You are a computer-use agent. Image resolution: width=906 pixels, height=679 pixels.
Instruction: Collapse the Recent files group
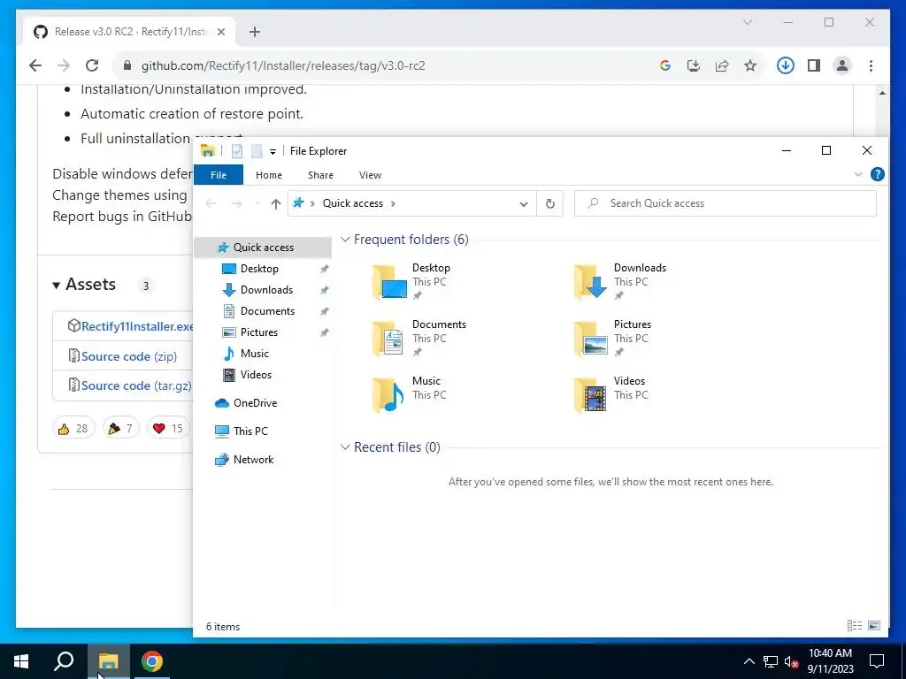[x=345, y=446]
